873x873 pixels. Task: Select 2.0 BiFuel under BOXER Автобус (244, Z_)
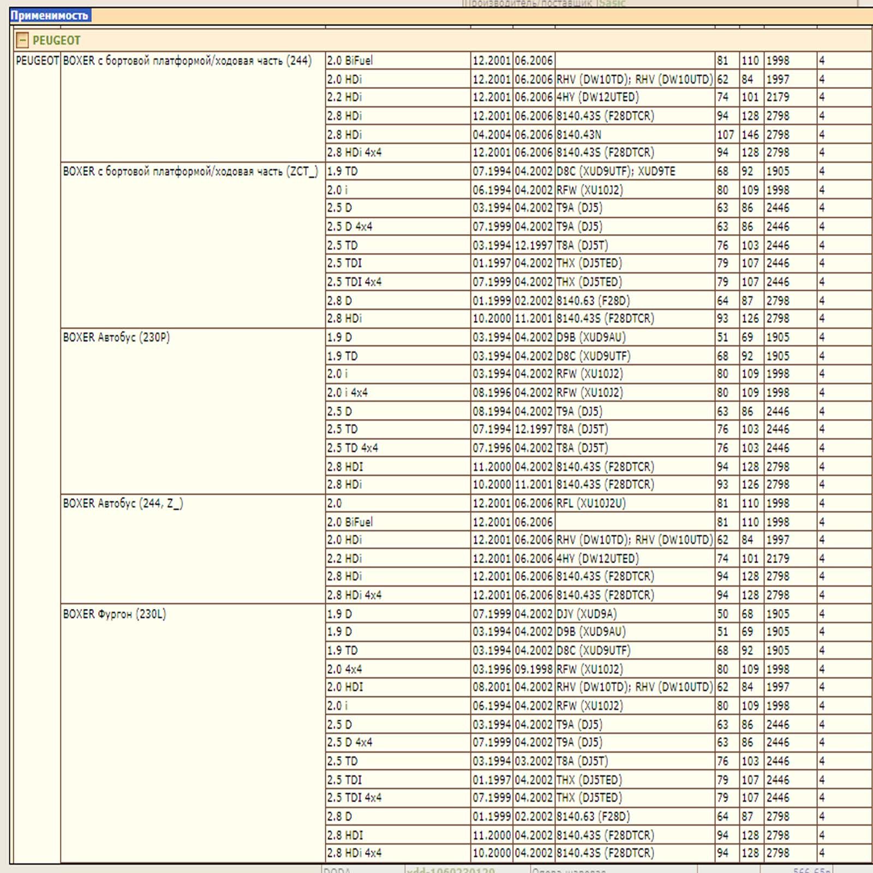[398, 522]
